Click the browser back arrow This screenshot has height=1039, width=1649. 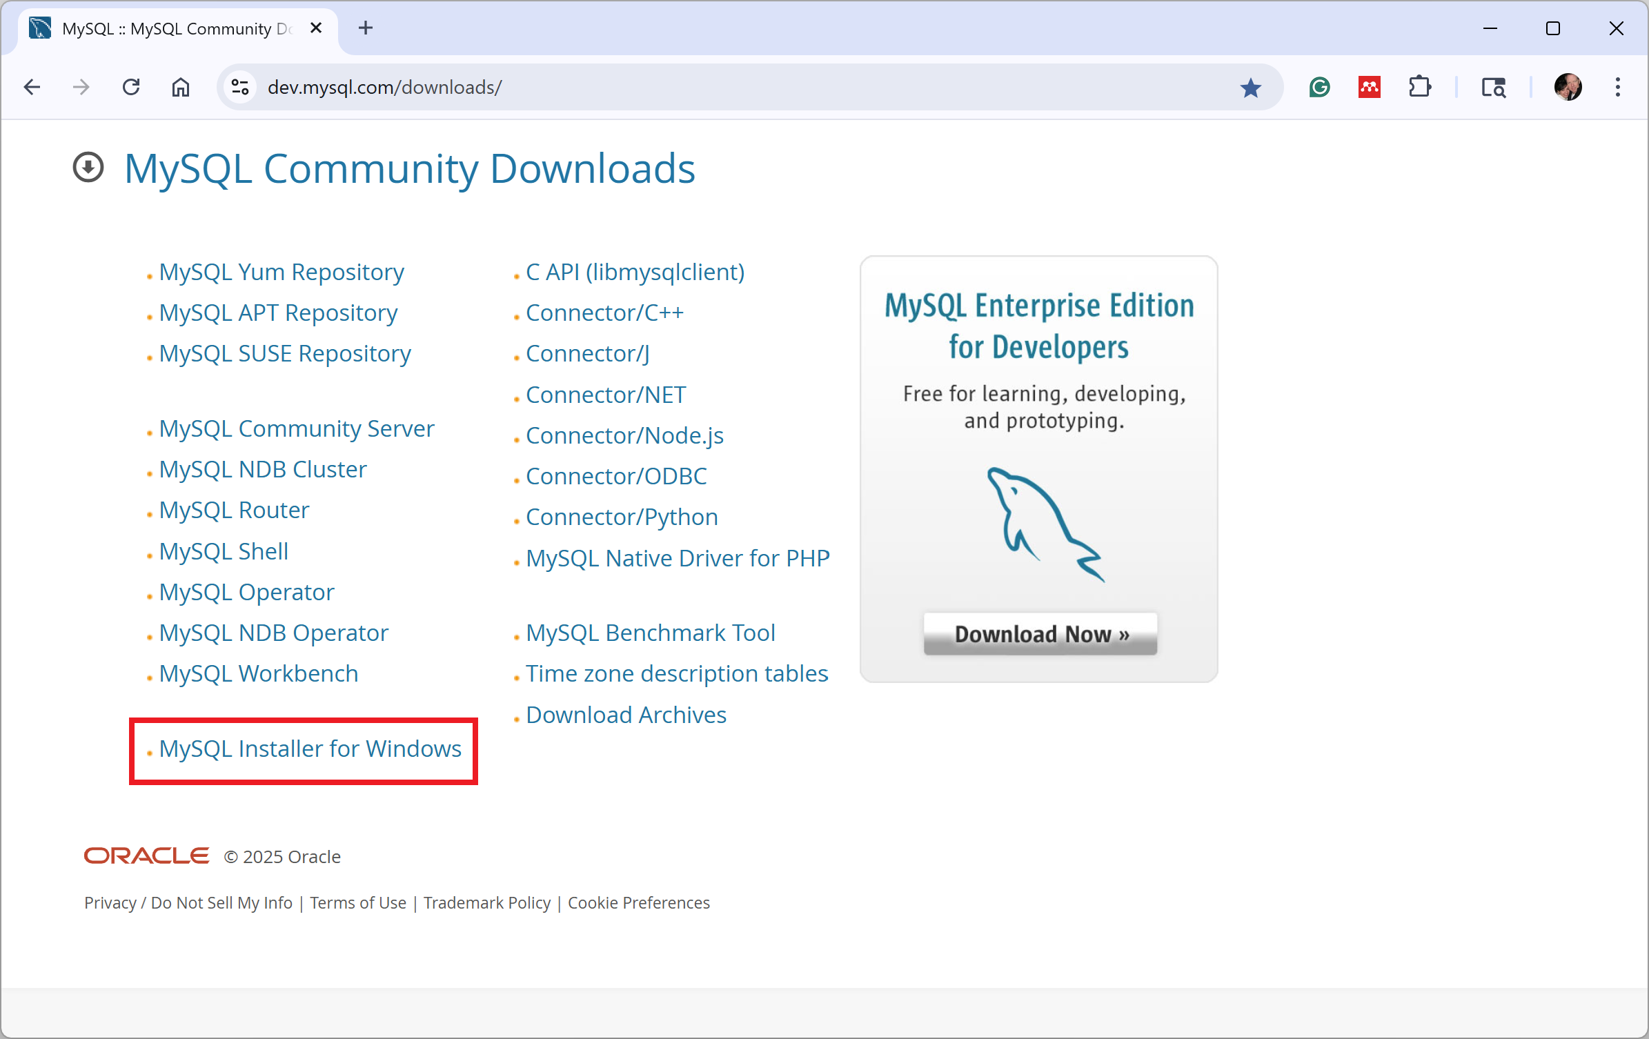[32, 87]
